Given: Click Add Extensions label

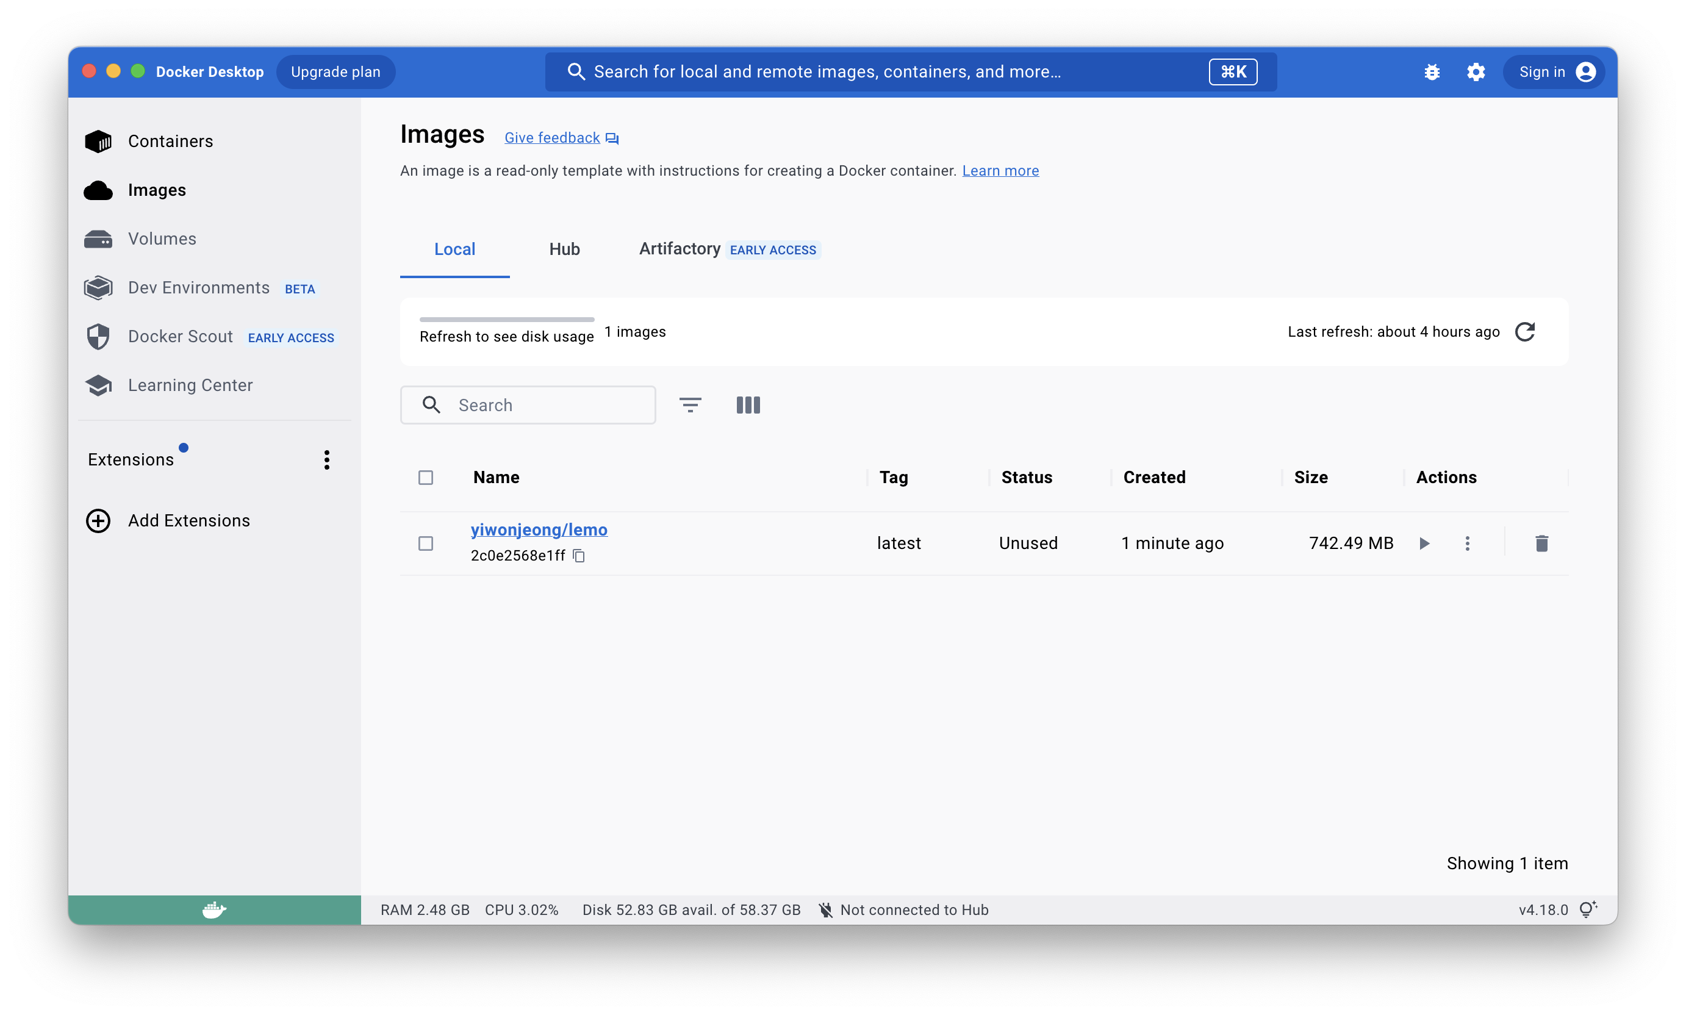Looking at the screenshot, I should click(x=188, y=520).
